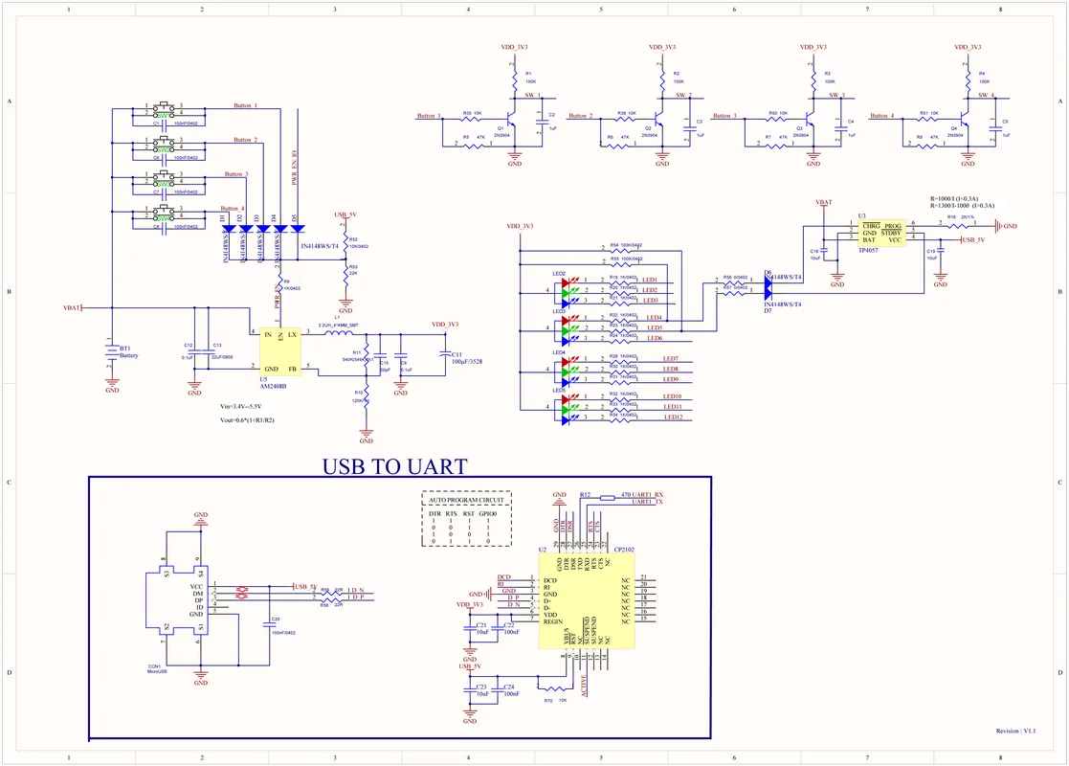Click the PWR_EN_IO net label
Viewport: 1069px width, 766px height.
pyautogui.click(x=294, y=168)
